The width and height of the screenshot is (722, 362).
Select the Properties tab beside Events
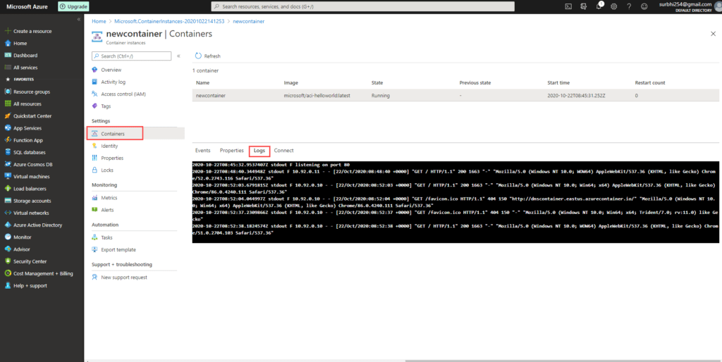coord(231,151)
